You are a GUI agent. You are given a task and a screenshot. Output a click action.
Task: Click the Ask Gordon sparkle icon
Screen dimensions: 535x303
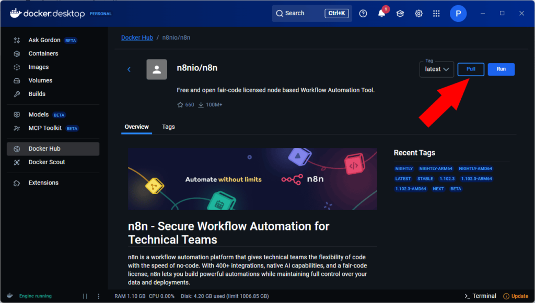point(17,40)
